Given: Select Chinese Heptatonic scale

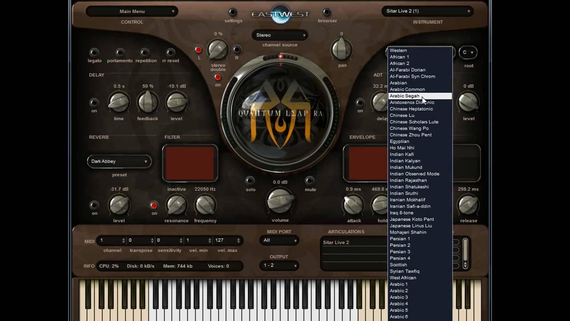Looking at the screenshot, I should pos(420,109).
